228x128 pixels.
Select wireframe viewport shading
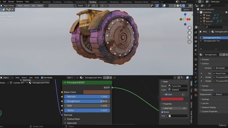(x=175, y=6)
